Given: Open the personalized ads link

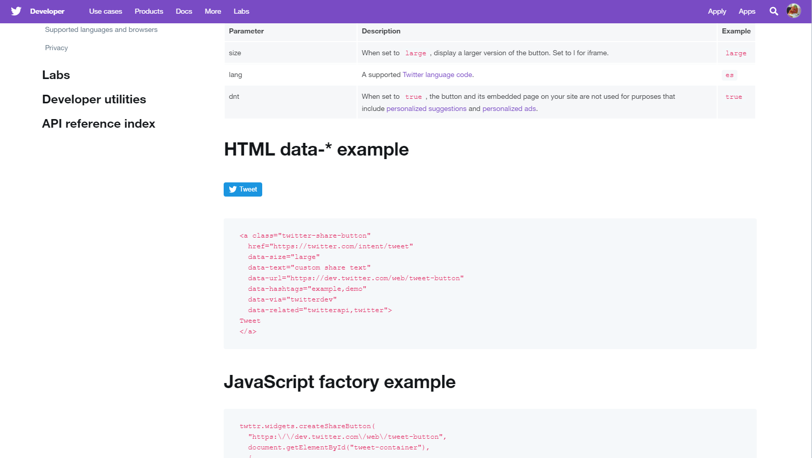Looking at the screenshot, I should [x=509, y=108].
